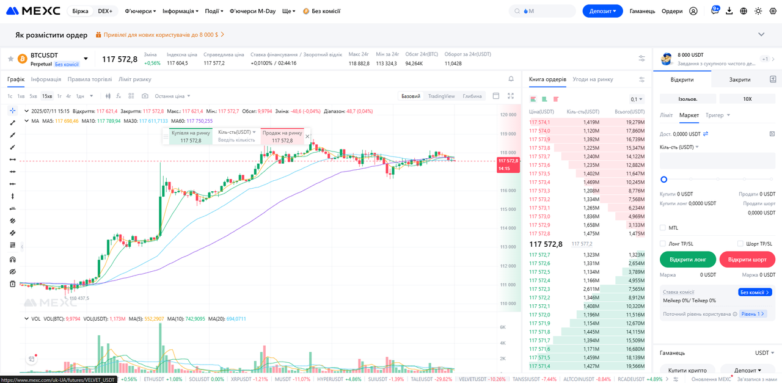The height and width of the screenshot is (383, 782).
Task: Click the Купити крипто button
Action: tap(687, 370)
